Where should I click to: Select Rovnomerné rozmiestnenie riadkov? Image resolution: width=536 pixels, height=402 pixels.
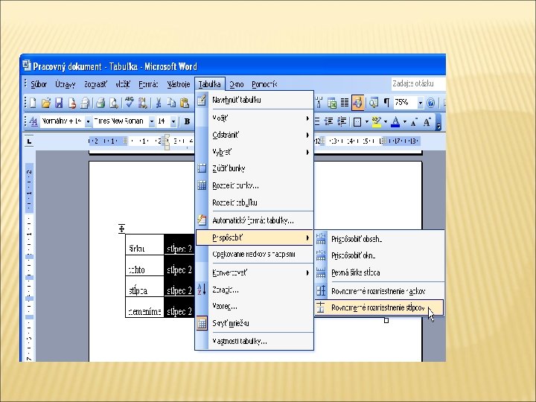click(x=379, y=291)
